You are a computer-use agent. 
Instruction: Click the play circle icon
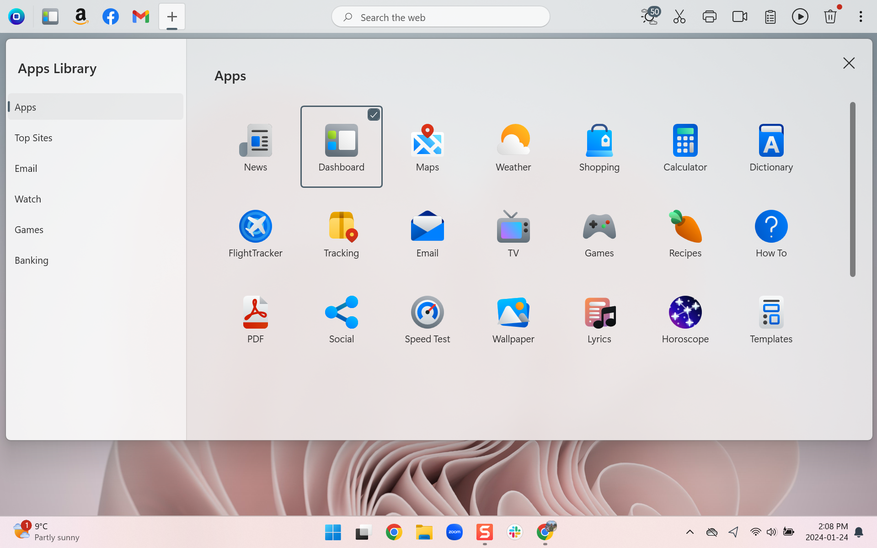point(800,17)
